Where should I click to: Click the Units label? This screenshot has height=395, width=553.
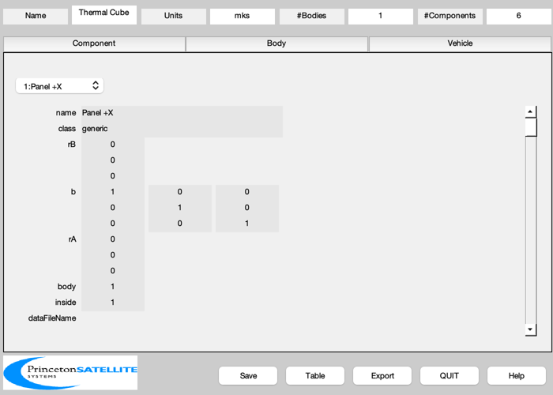coord(174,17)
